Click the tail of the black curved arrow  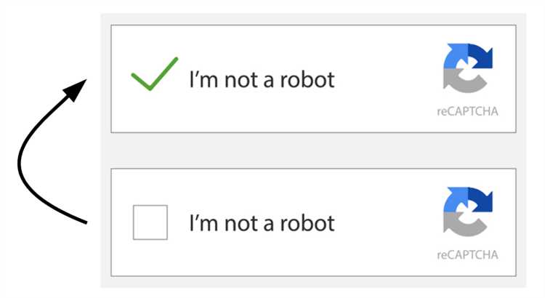tap(78, 220)
